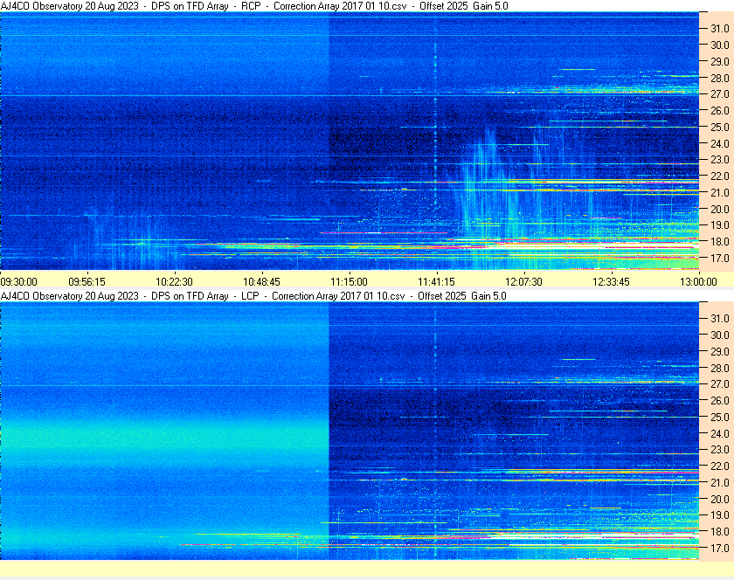The width and height of the screenshot is (734, 580).
Task: Pick the 28.0 frequency label on RCP plot
Action: [x=720, y=78]
